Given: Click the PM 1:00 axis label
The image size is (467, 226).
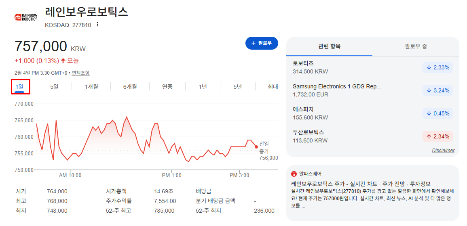Looking at the screenshot, I should click(172, 176).
